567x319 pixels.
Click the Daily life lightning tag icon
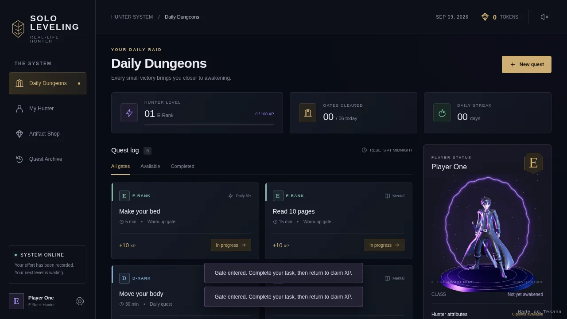tap(230, 196)
